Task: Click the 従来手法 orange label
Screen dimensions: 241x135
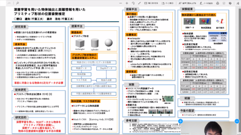Action: (20, 44)
